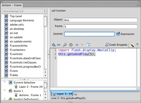Toggle Script Assist wand button
This screenshot has width=141, height=103.
click(x=131, y=45)
